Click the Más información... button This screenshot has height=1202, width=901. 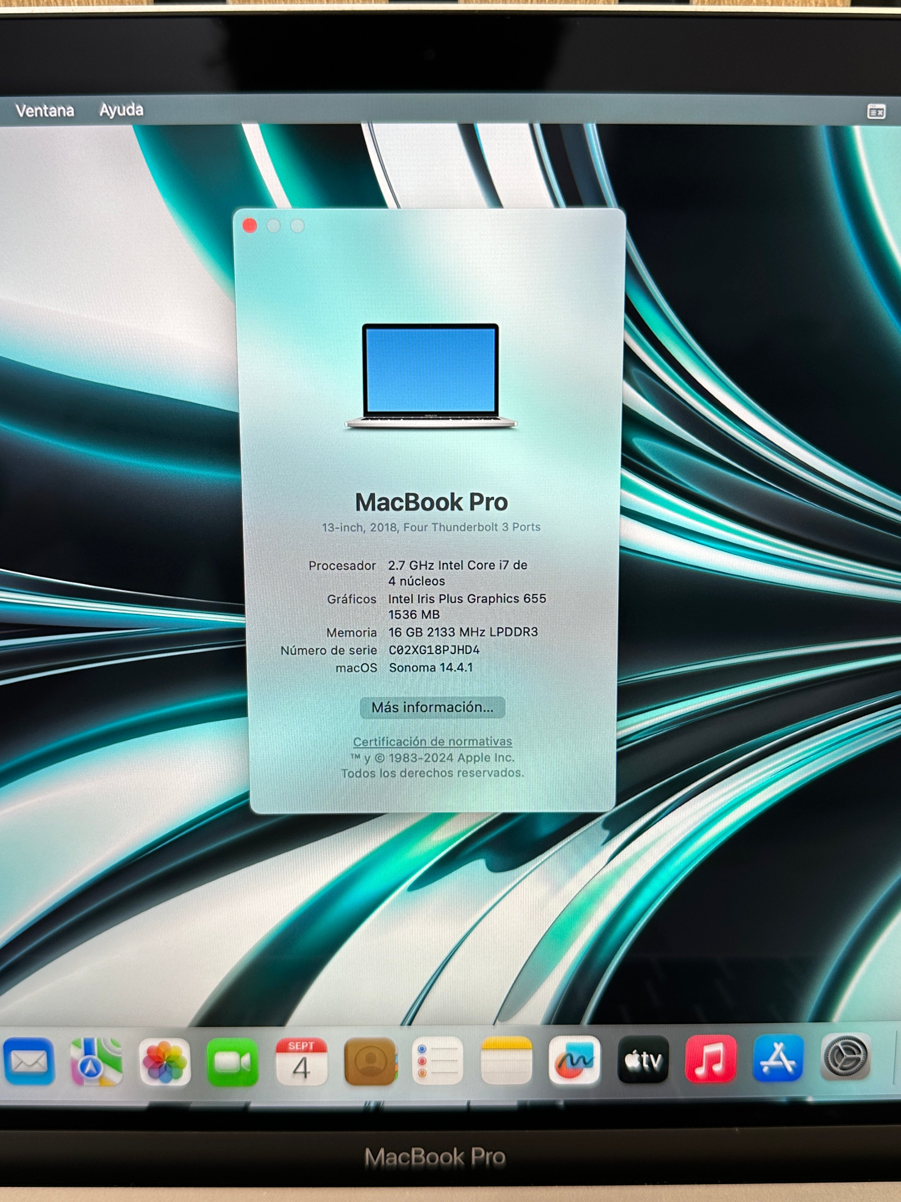(x=432, y=707)
